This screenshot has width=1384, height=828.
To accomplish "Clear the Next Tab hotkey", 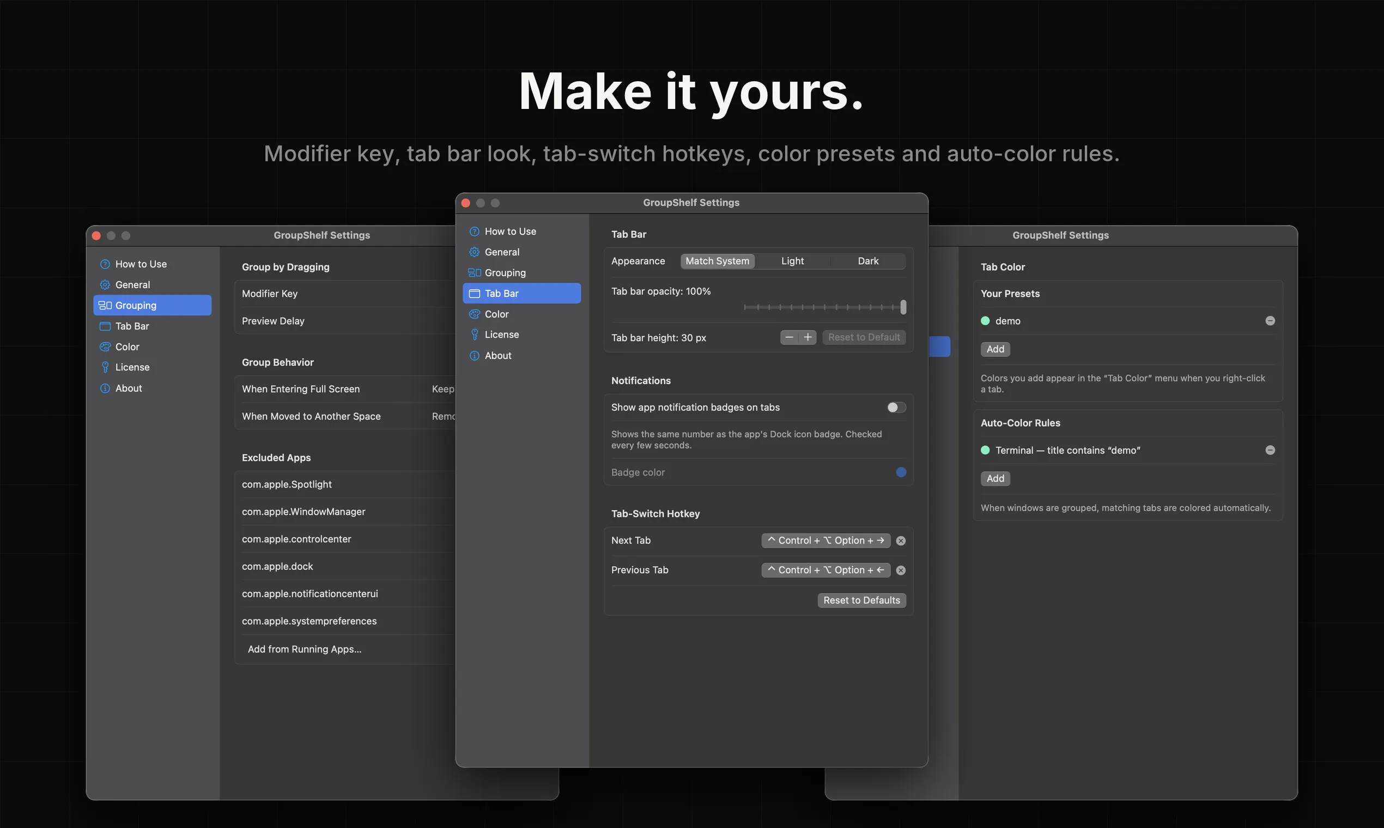I will pos(901,541).
